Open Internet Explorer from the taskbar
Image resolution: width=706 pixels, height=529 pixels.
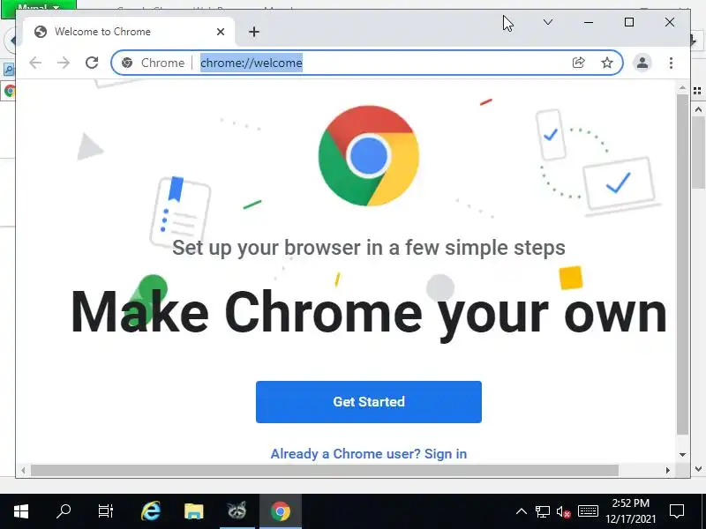point(151,511)
